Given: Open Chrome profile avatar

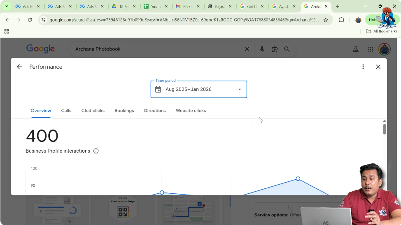Looking at the screenshot, I should [x=358, y=20].
